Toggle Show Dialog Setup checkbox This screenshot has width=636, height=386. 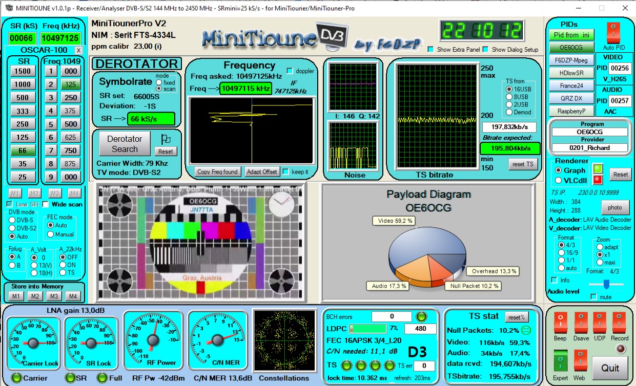tap(485, 50)
